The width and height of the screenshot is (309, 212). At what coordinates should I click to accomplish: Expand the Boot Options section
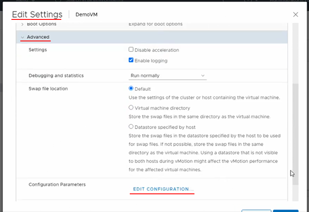point(22,24)
